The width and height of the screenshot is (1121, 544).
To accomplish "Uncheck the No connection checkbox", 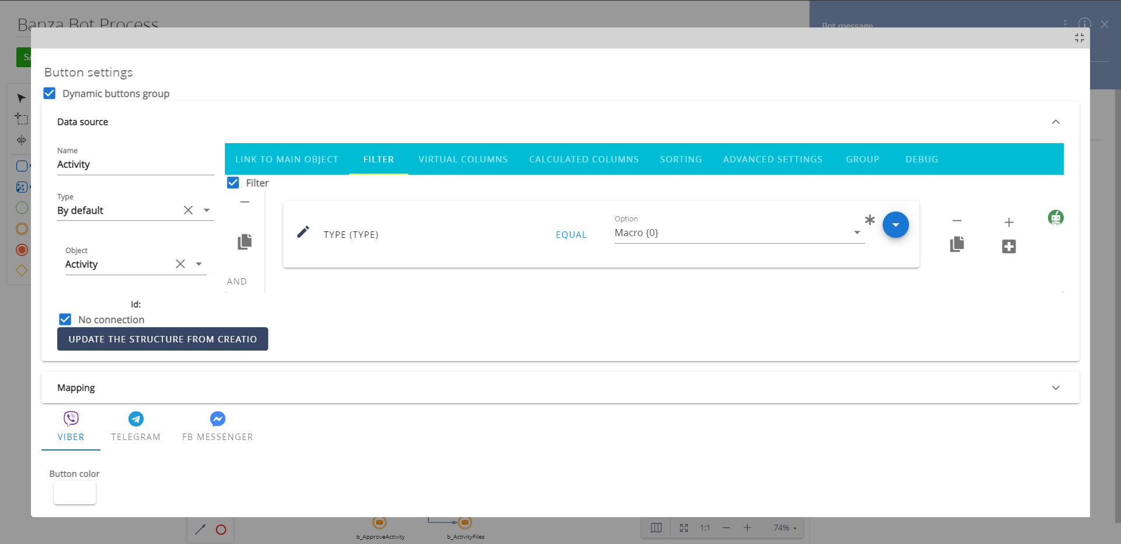I will 65,319.
